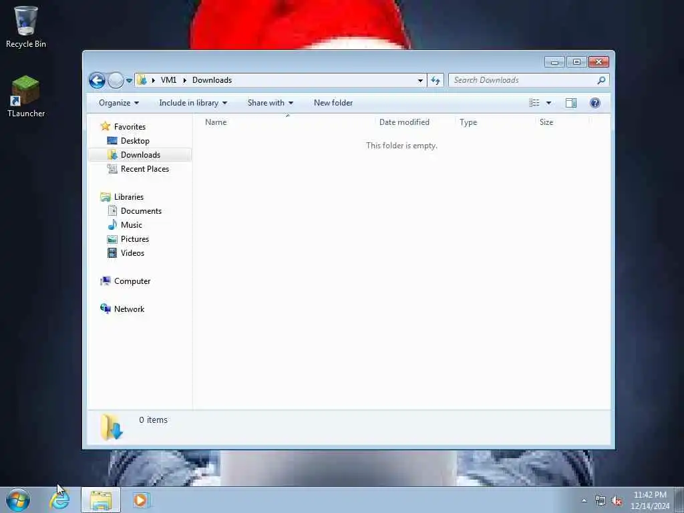684x513 pixels.
Task: Select the Downloads breadcrumb in the address bar
Action: pos(212,80)
